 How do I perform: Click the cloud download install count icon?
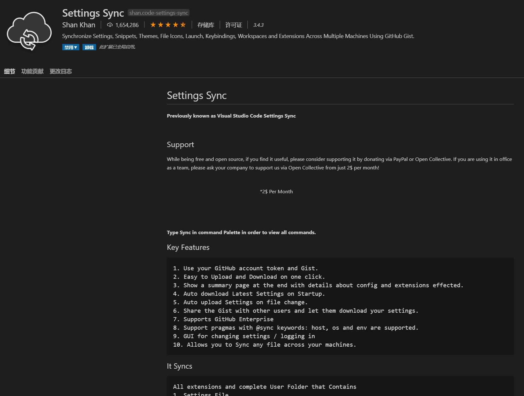click(110, 25)
